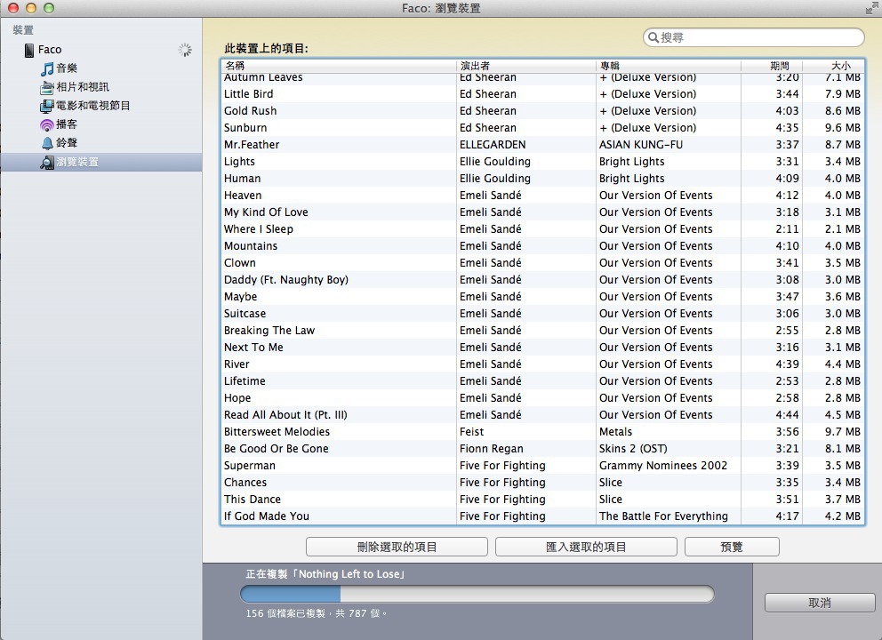Open the 音樂 music note icon
This screenshot has height=640, width=882.
(x=47, y=68)
